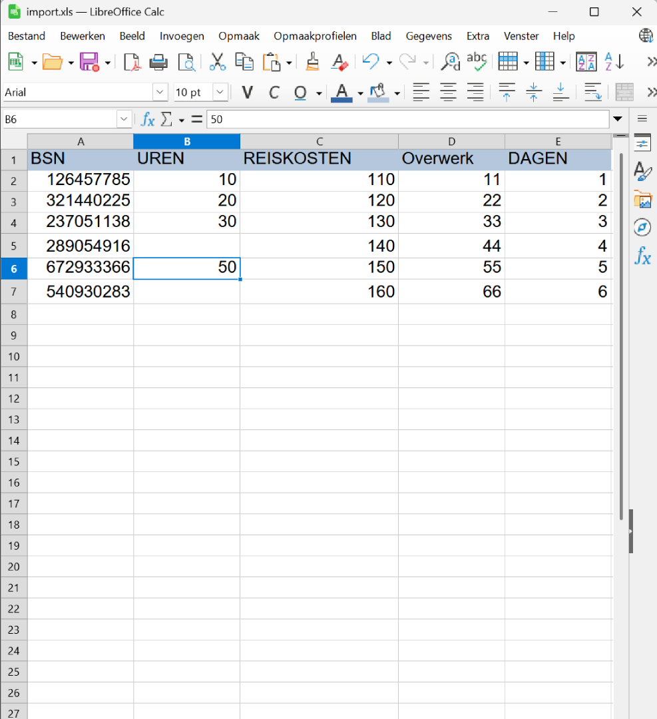The image size is (657, 719).
Task: Open Find and Replace tool
Action: pos(451,62)
